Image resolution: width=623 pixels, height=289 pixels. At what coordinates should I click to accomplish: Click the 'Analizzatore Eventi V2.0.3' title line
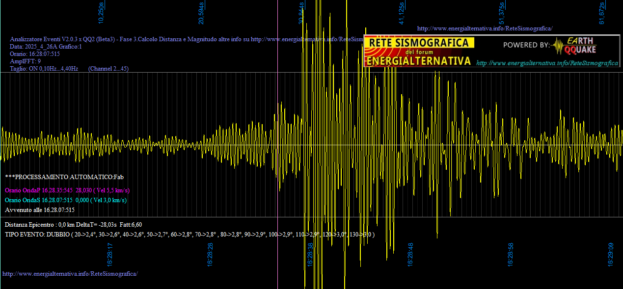(187, 39)
